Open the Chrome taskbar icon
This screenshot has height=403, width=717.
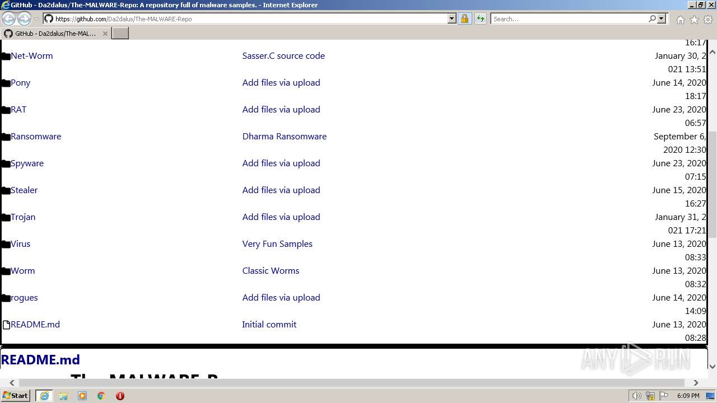[101, 396]
